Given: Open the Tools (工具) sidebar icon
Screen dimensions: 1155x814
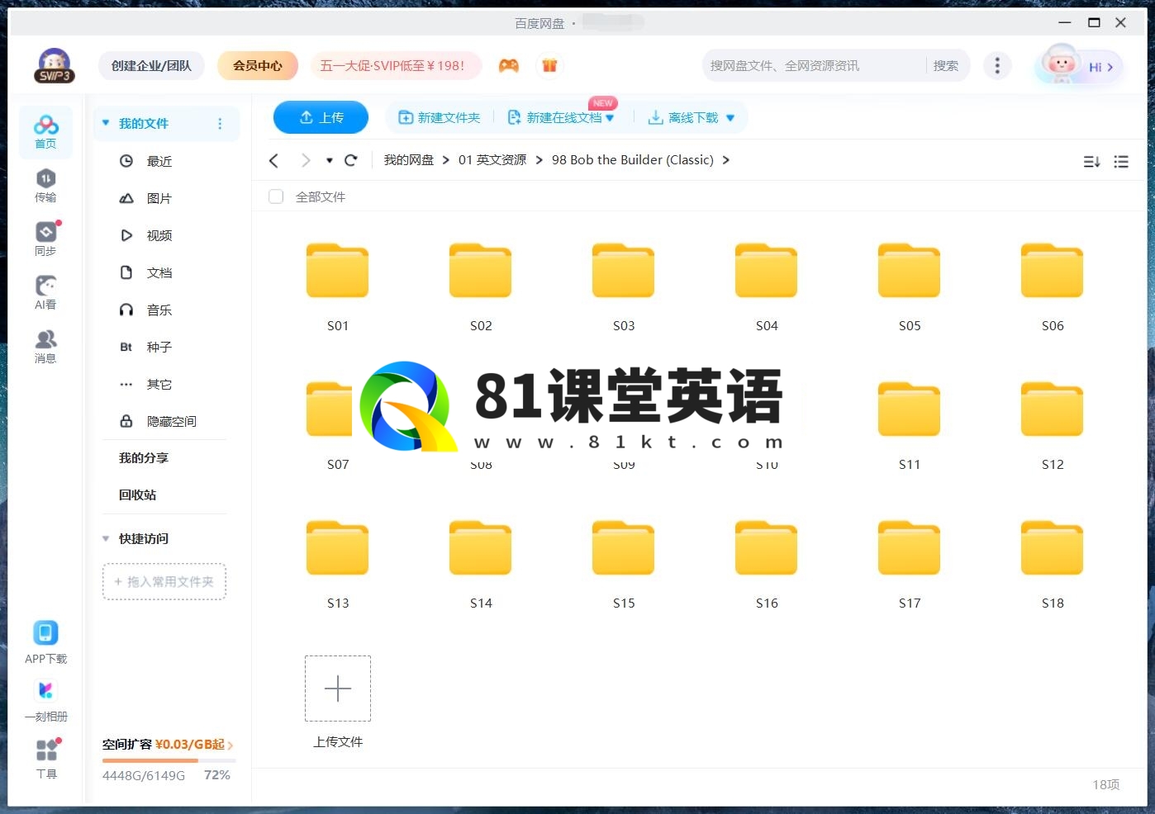Looking at the screenshot, I should (x=46, y=758).
